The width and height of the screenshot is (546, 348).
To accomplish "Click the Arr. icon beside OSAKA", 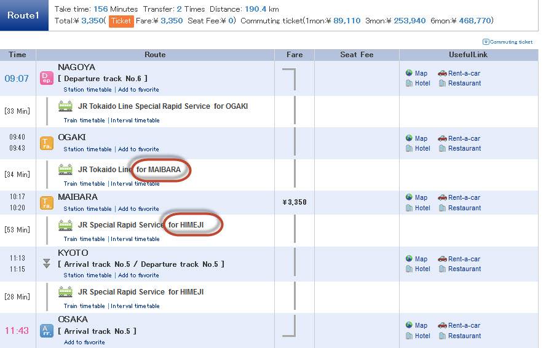I will click(47, 331).
